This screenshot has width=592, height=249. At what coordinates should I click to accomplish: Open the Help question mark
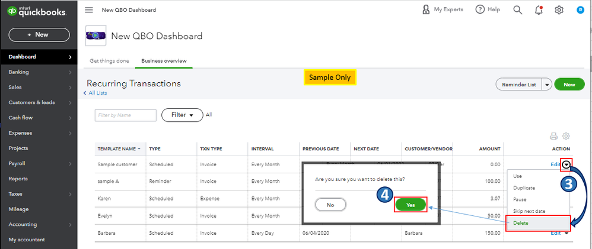(480, 10)
